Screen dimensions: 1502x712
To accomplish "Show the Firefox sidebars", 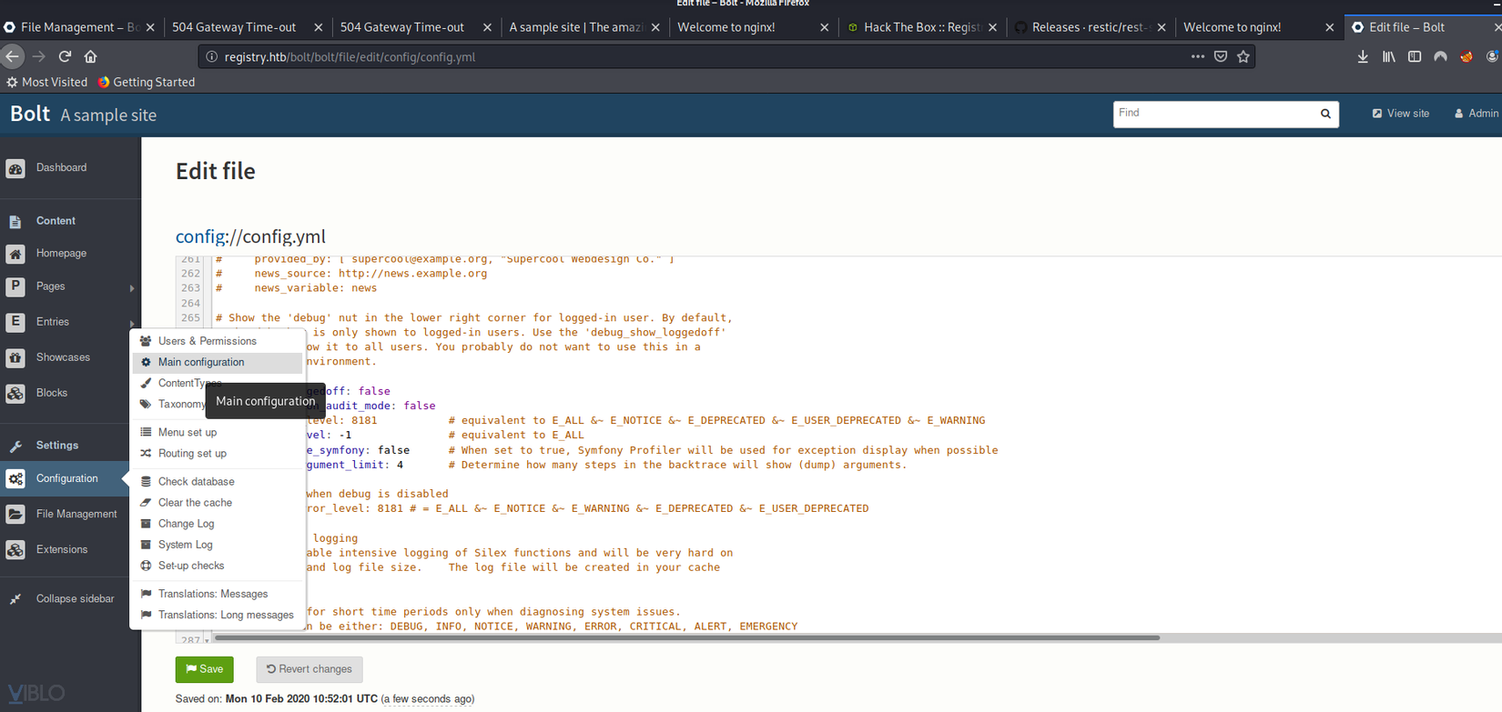I will [1415, 56].
